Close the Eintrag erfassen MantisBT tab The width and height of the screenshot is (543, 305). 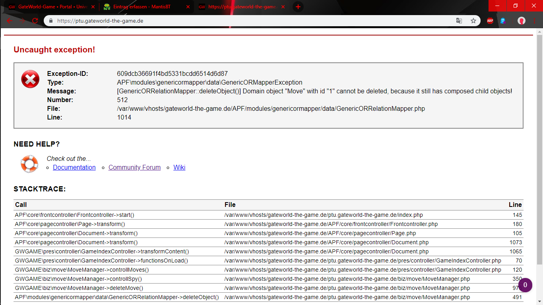[x=188, y=7]
